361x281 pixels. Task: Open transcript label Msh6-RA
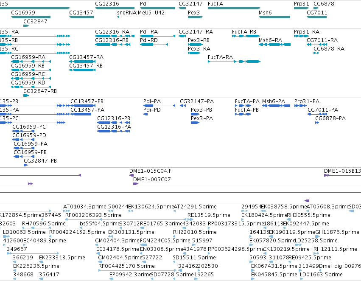coord(270,40)
